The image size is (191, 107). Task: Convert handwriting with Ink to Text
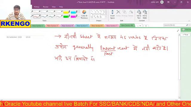(x=139, y=14)
